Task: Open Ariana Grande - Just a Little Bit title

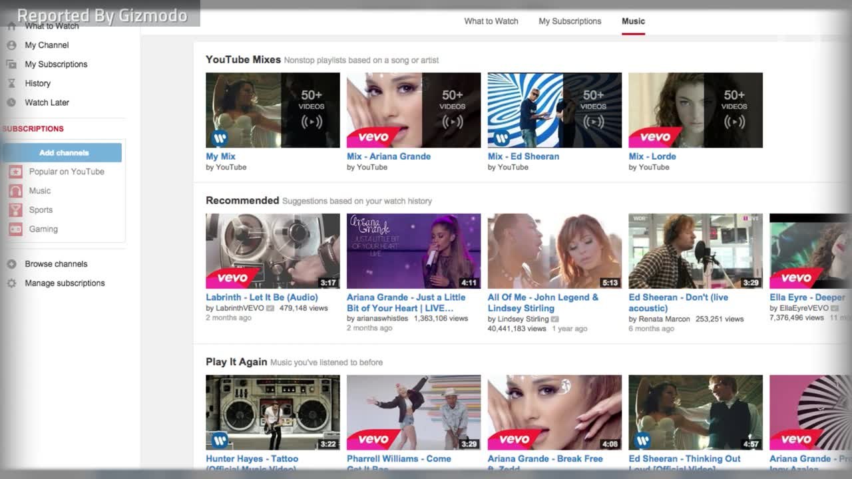Action: click(406, 303)
